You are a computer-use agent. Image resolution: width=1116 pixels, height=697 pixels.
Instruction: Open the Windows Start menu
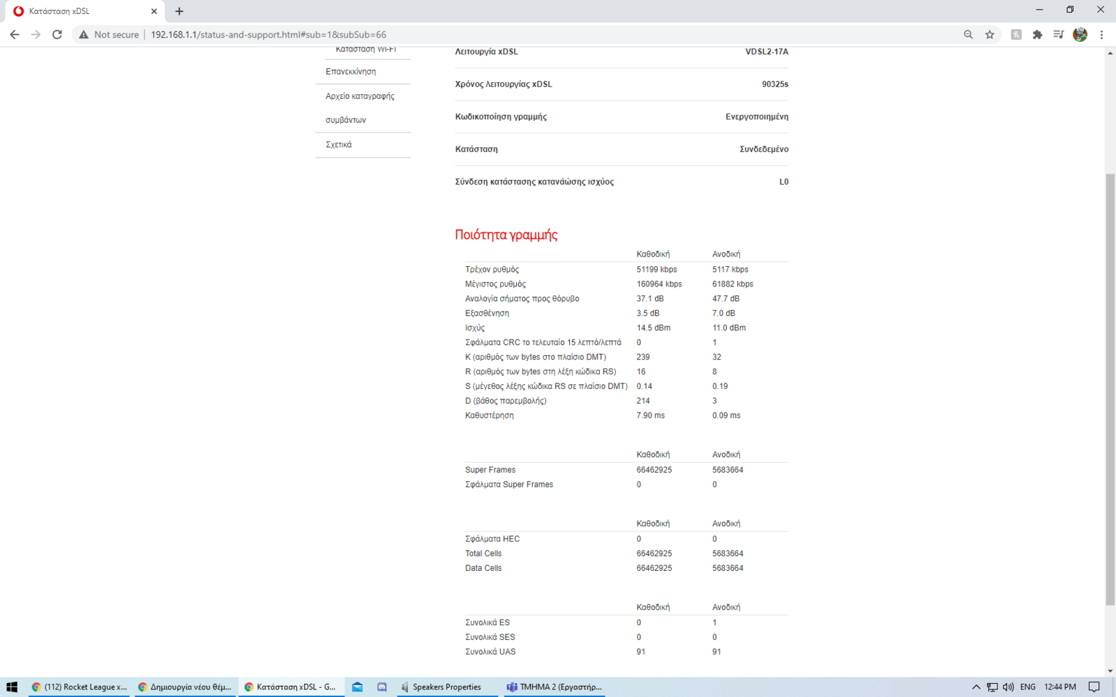[x=12, y=687]
